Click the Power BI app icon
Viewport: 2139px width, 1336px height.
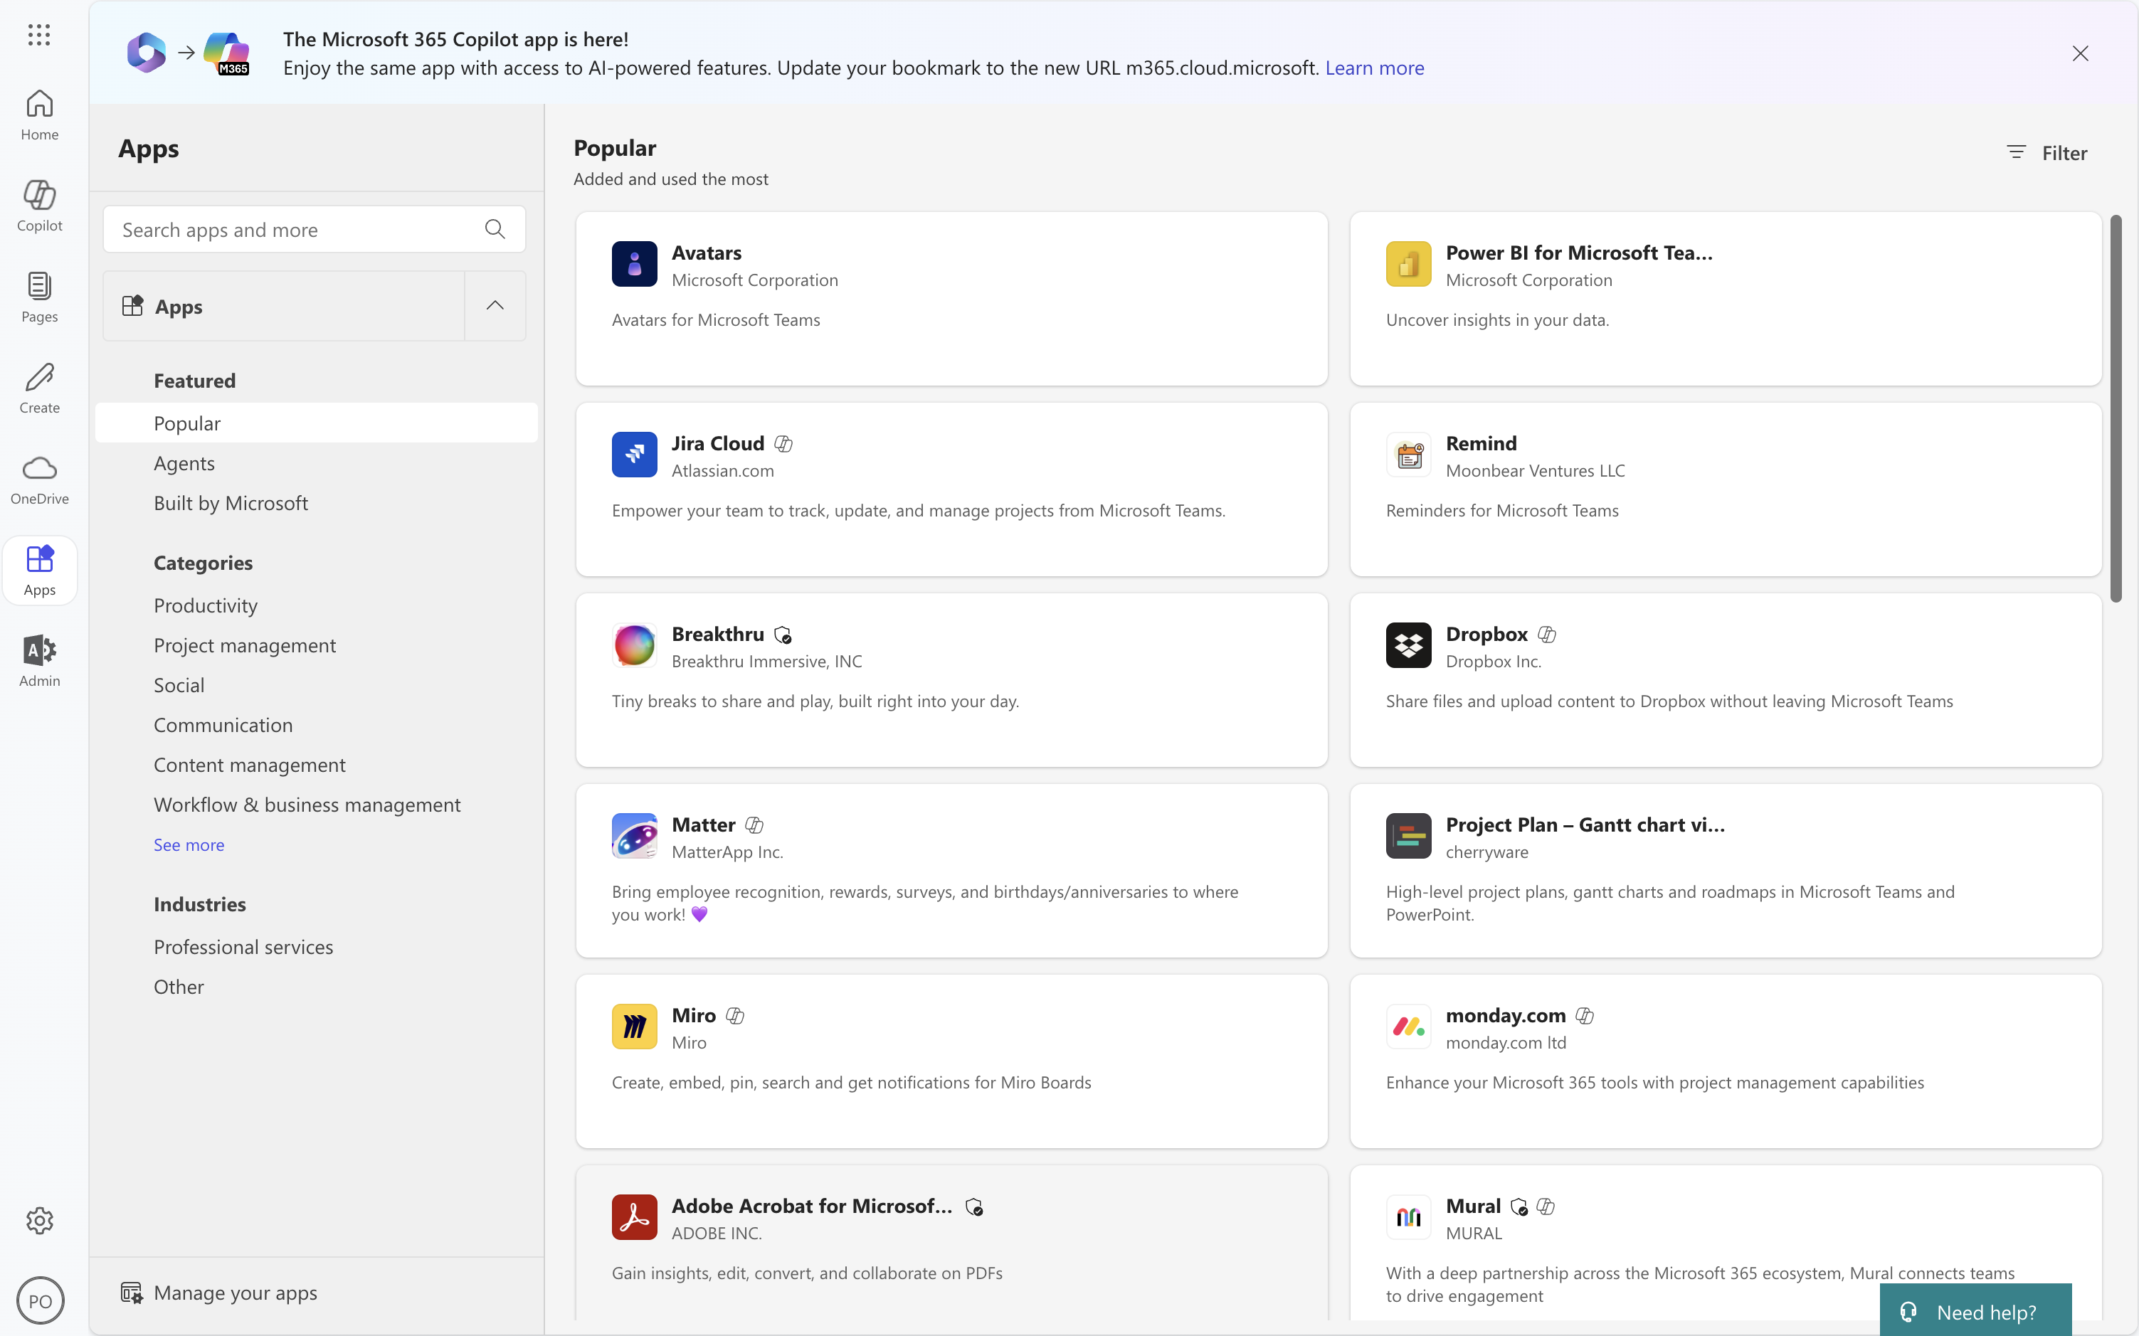point(1409,264)
